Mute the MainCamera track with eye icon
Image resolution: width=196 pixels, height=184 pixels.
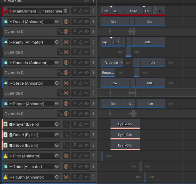(86, 11)
